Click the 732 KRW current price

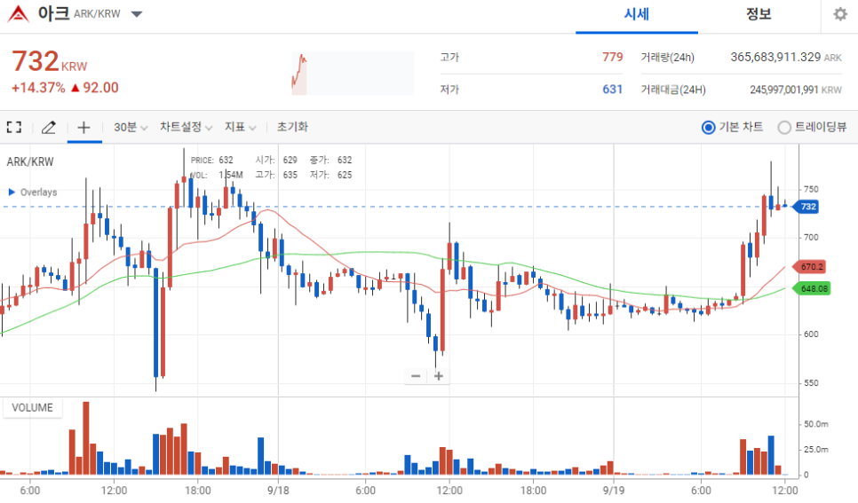tap(49, 61)
